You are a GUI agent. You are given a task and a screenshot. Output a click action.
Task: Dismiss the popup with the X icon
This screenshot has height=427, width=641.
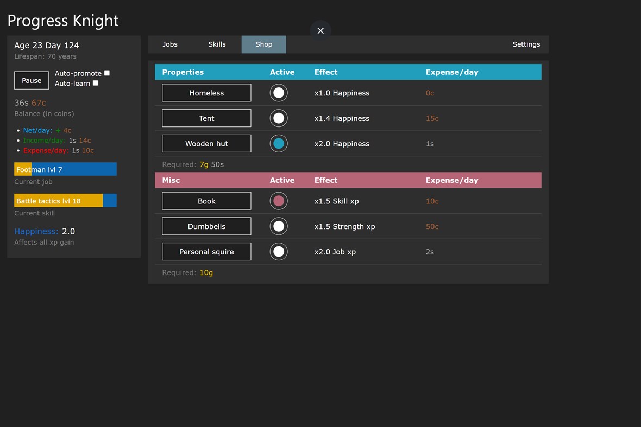320,30
